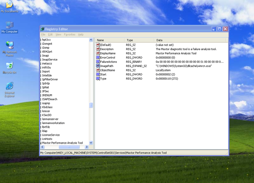Select the i2omp key in the tree
The height and width of the screenshot is (183, 254).
[45, 48]
